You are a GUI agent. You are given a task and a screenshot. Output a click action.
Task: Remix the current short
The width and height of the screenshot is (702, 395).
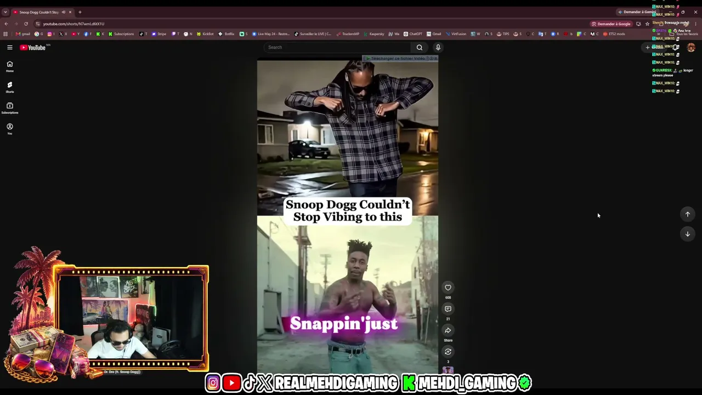[x=448, y=352]
